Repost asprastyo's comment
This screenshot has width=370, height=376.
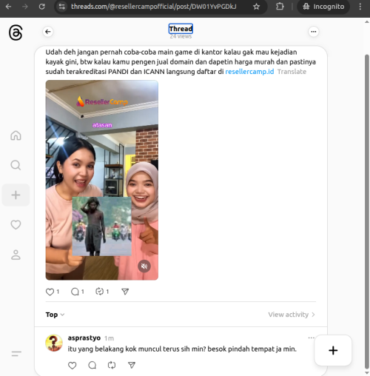(x=112, y=365)
